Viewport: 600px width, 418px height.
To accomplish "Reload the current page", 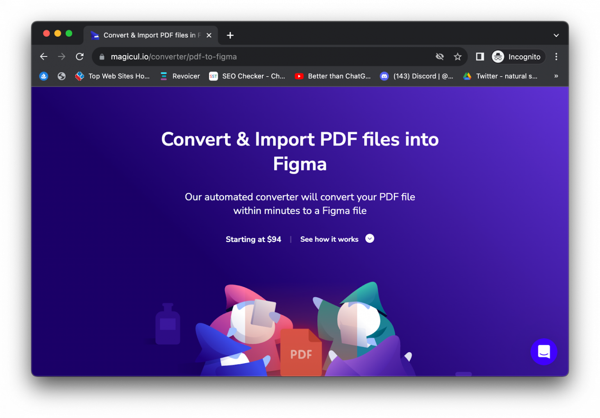I will (80, 56).
